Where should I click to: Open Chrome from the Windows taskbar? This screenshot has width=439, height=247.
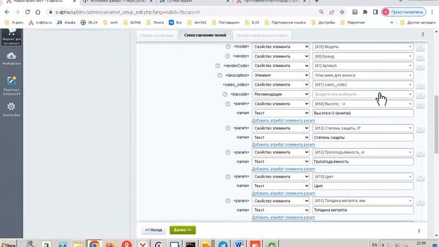[x=95, y=244]
